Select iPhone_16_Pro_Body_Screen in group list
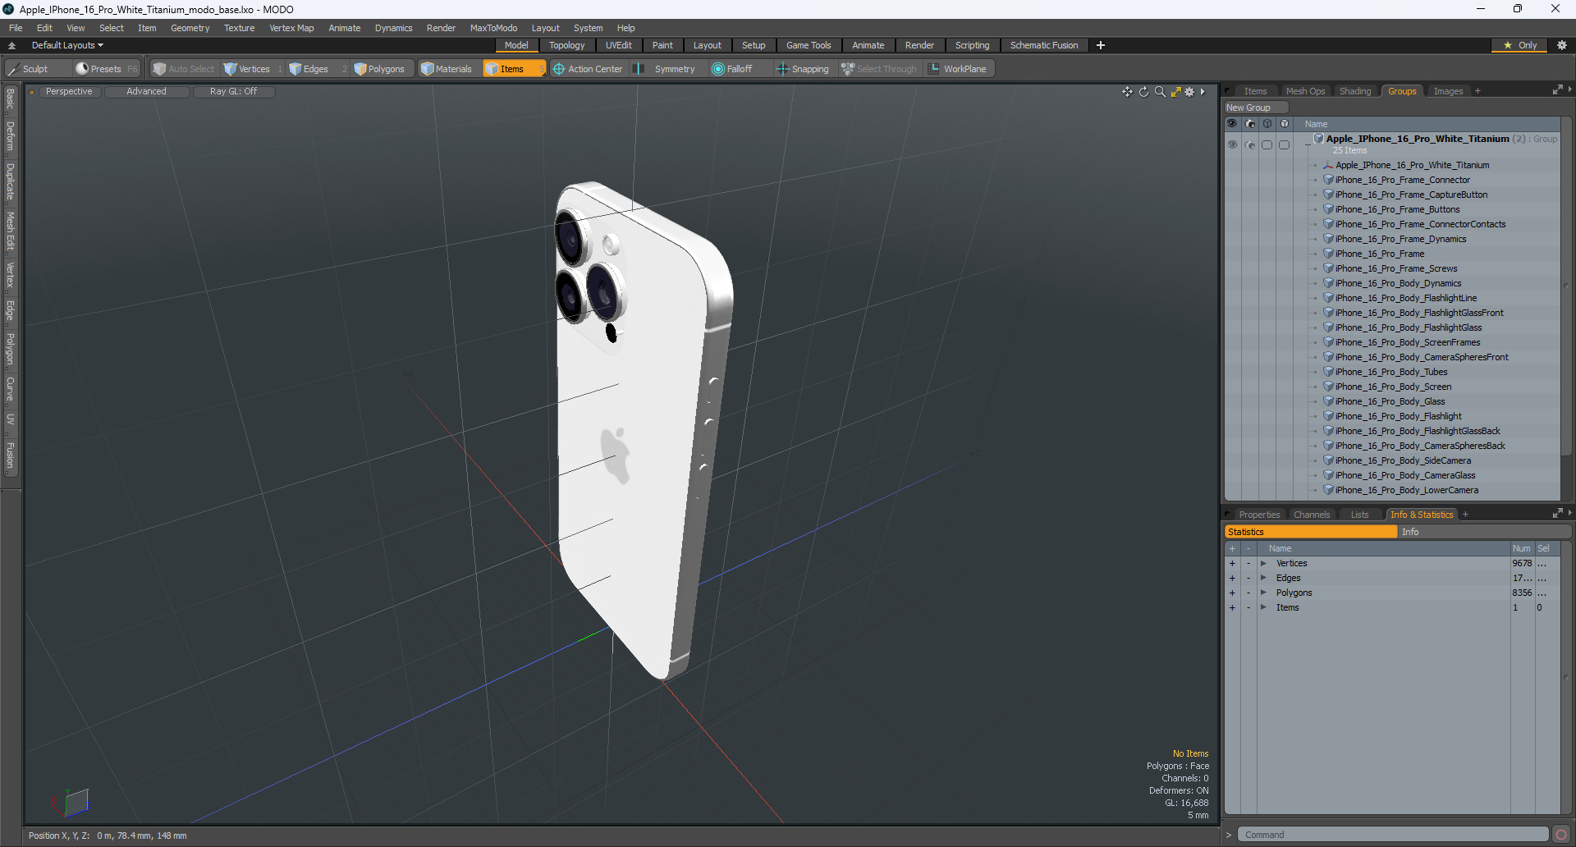 (1393, 387)
